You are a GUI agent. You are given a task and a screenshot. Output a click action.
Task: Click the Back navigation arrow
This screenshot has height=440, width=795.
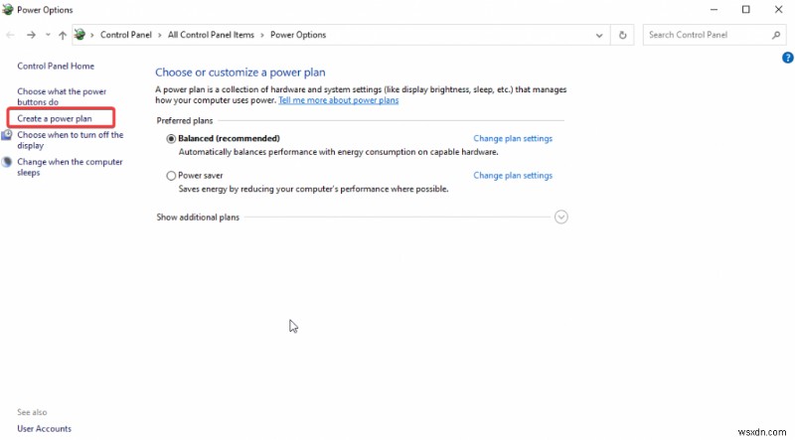(11, 35)
